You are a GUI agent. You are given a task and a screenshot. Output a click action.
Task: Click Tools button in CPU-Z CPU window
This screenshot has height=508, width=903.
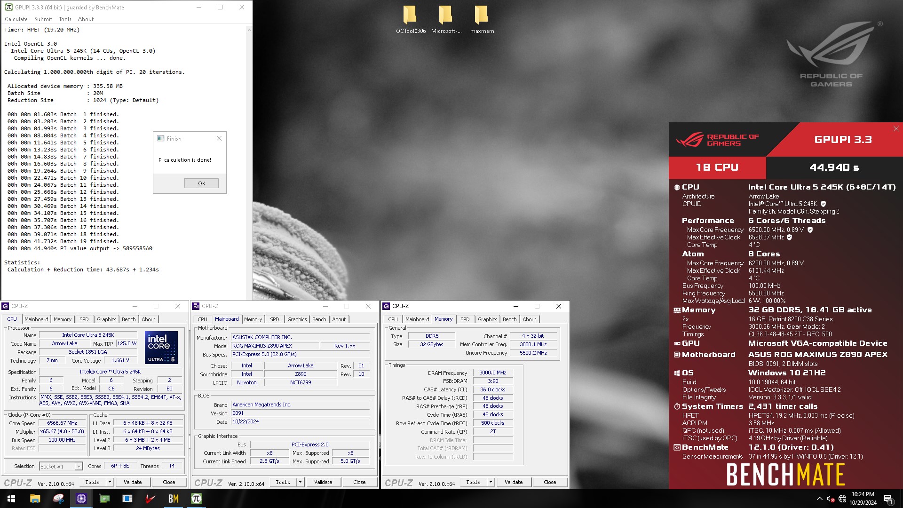[x=92, y=482]
